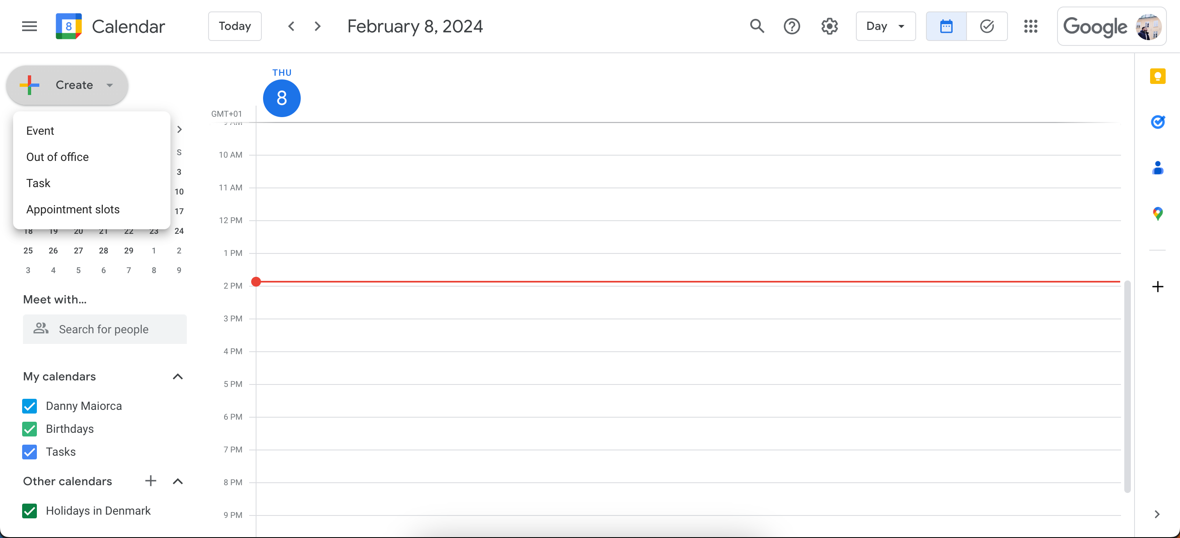Open Google Maps in the side panel
The image size is (1180, 538).
pyautogui.click(x=1158, y=213)
